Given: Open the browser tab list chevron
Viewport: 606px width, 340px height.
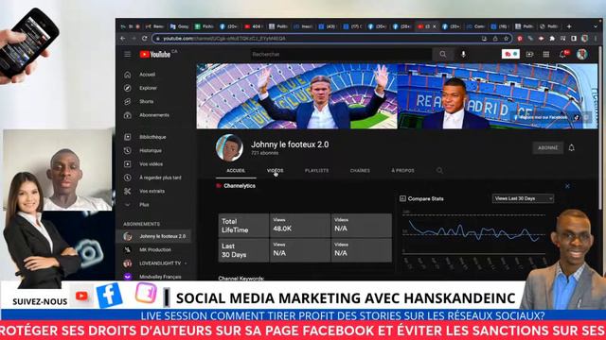Looking at the screenshot, I should (596, 26).
